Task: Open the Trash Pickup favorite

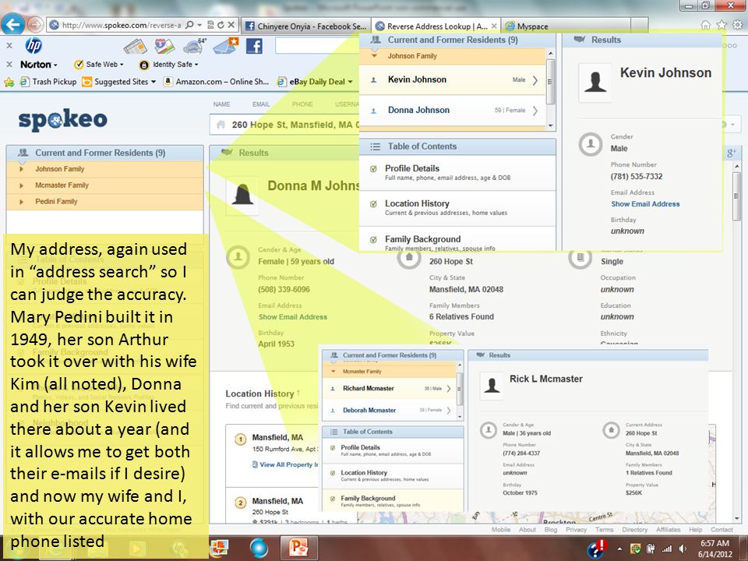Action: (x=48, y=82)
